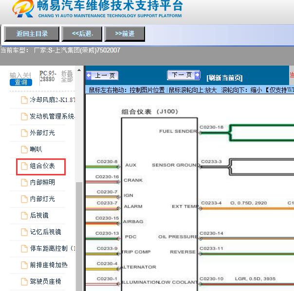Click the CRANK pin label
Image resolution: width=294 pixels, height=291 pixels.
click(x=133, y=180)
